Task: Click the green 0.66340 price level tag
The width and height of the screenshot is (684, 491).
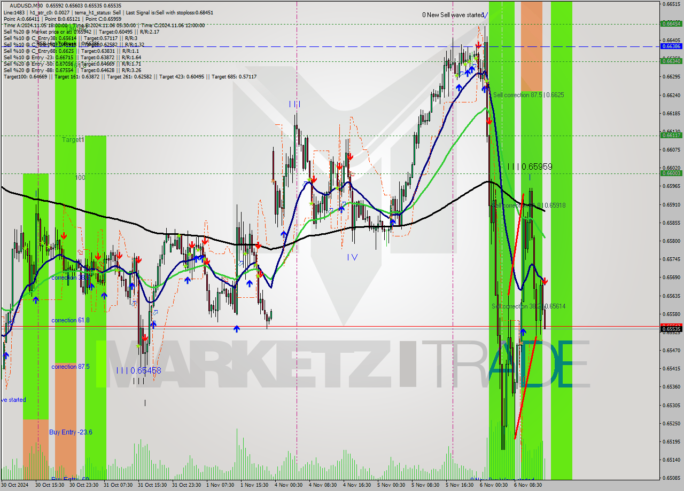Action: click(x=671, y=61)
